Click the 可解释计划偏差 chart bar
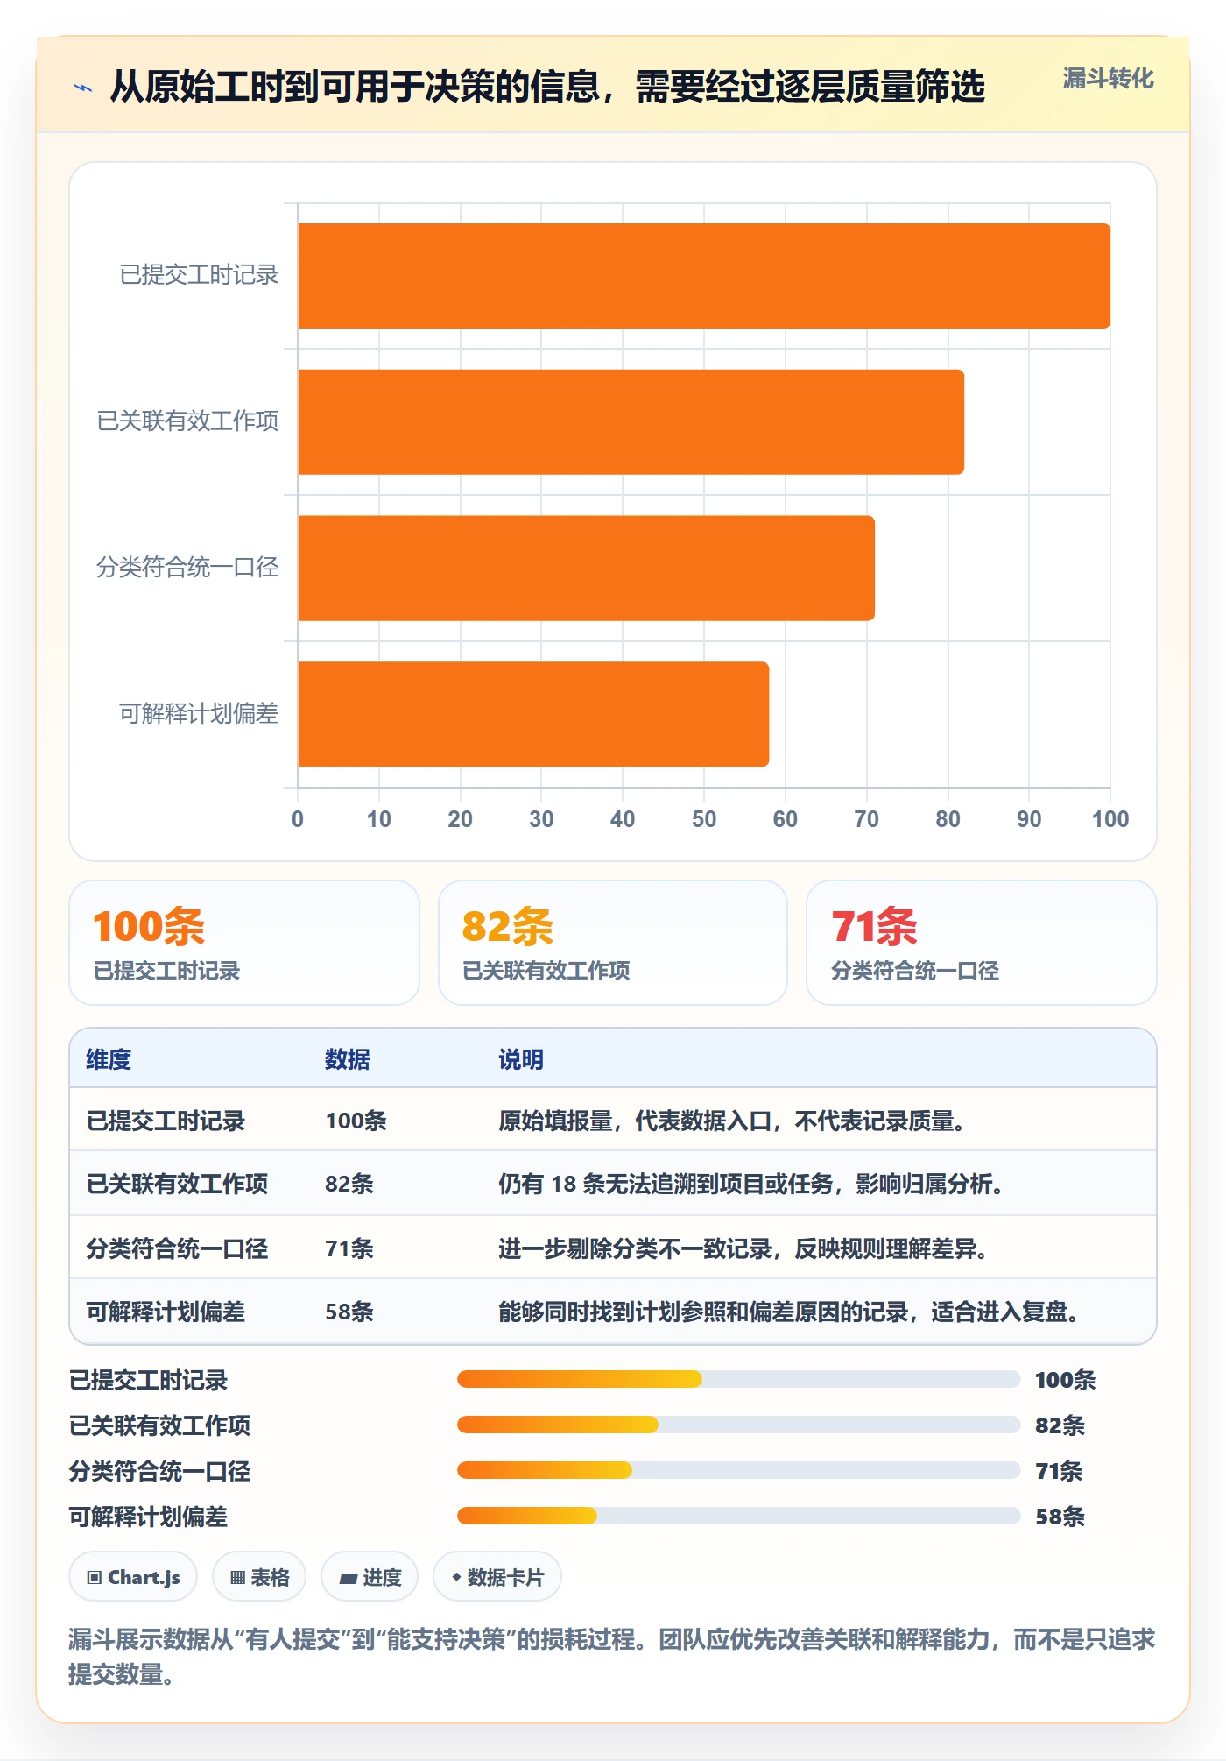Image resolution: width=1226 pixels, height=1761 pixels. (533, 714)
